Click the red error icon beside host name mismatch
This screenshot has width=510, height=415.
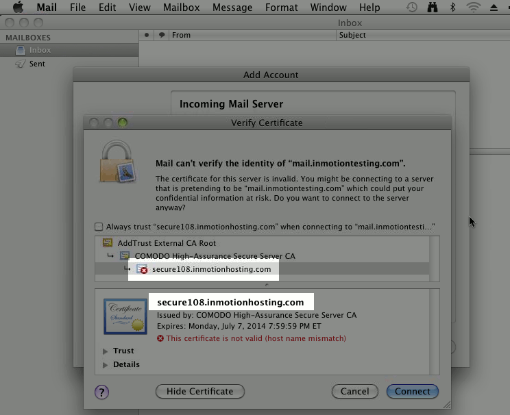160,338
